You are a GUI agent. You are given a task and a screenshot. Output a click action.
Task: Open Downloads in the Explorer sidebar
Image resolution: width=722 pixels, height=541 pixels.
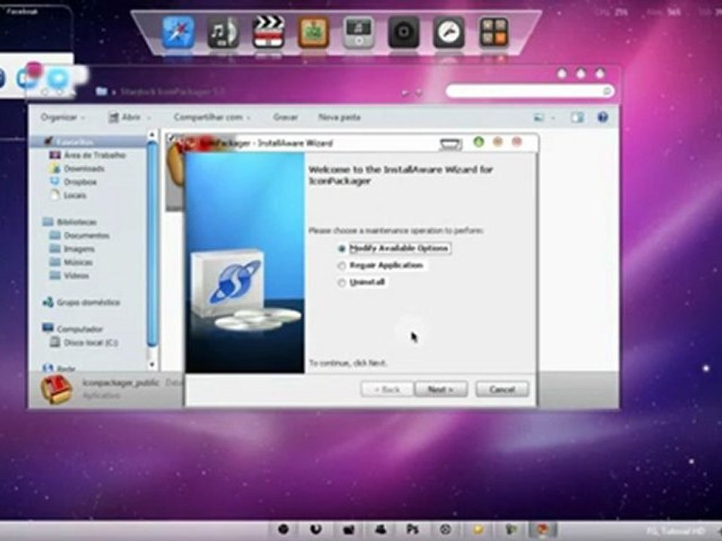coord(77,168)
